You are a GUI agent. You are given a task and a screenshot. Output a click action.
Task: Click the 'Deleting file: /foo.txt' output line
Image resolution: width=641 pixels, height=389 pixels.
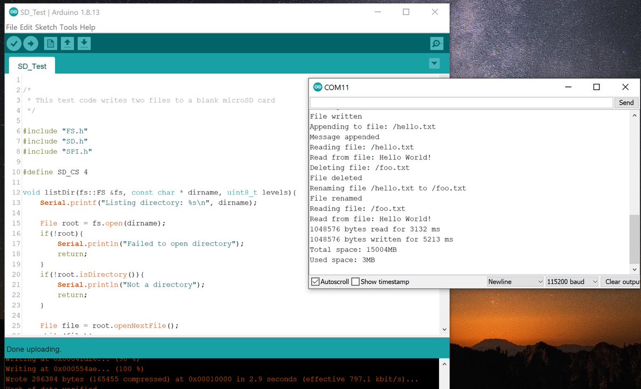tap(359, 168)
